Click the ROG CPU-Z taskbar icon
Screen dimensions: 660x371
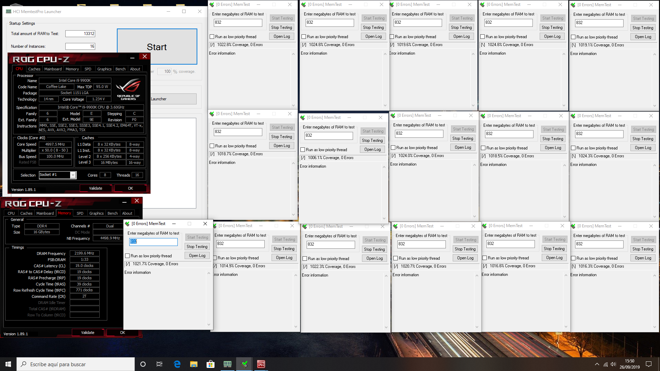[x=261, y=364]
